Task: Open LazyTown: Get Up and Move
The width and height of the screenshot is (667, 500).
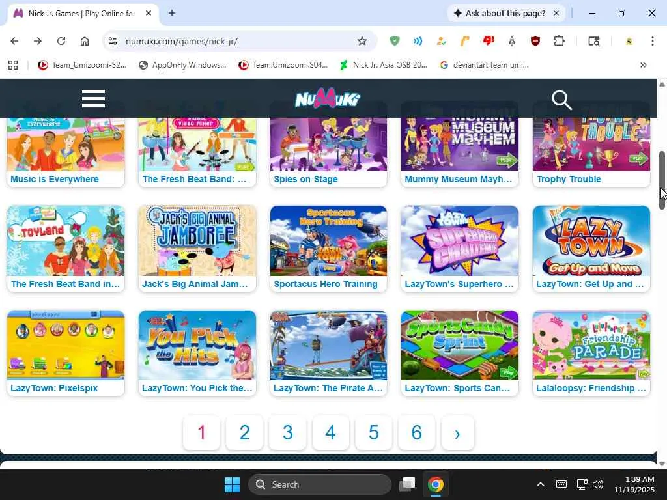Action: [591, 249]
